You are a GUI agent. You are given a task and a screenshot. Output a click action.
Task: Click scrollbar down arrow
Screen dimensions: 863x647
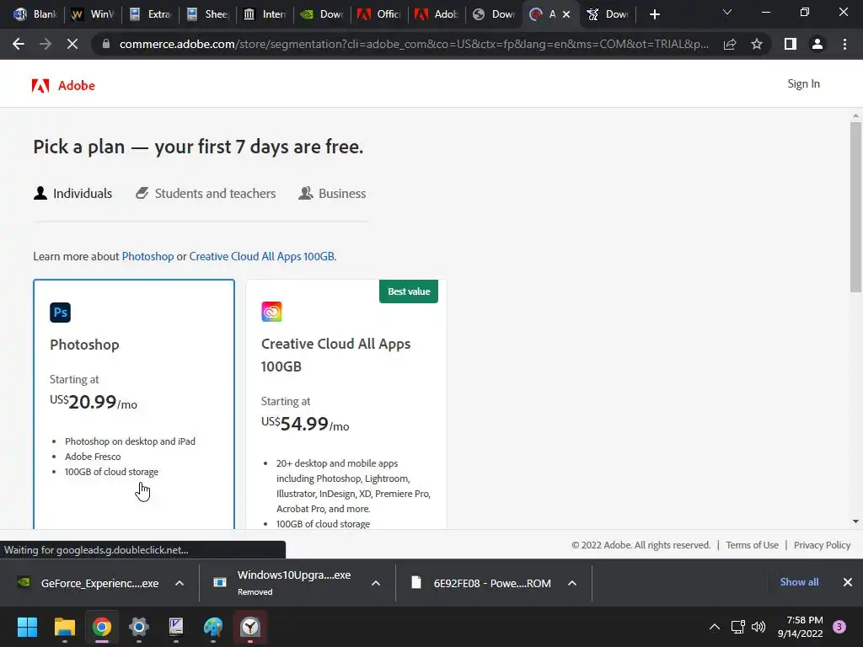[855, 521]
